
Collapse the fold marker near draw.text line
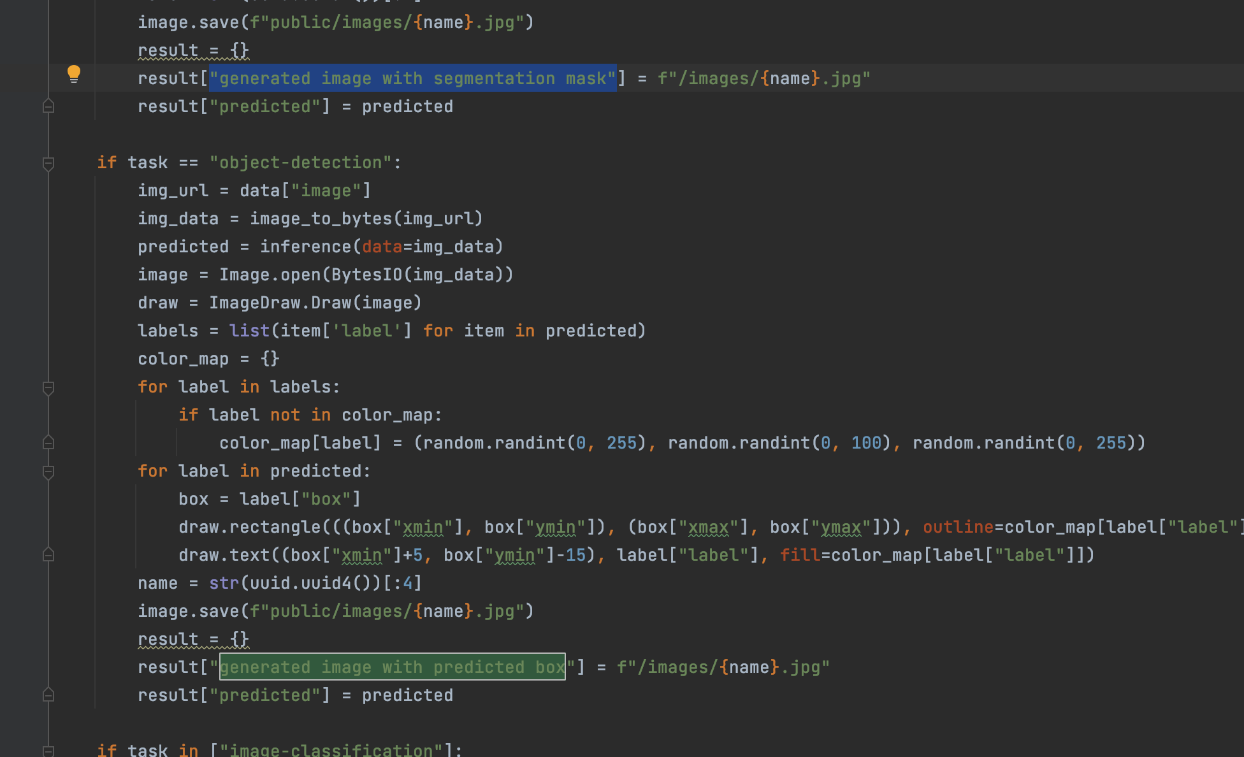[48, 554]
